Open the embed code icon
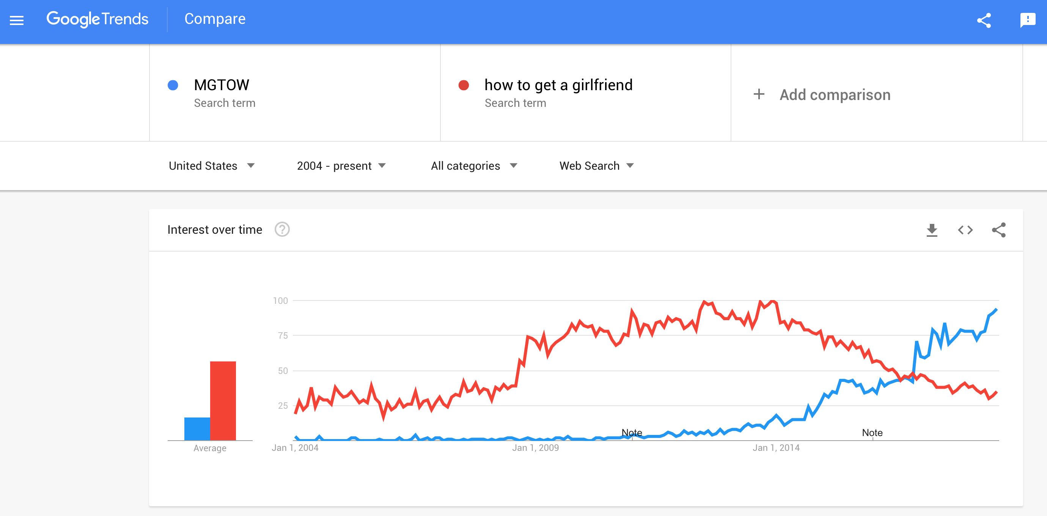Viewport: 1047px width, 516px height. pos(965,230)
